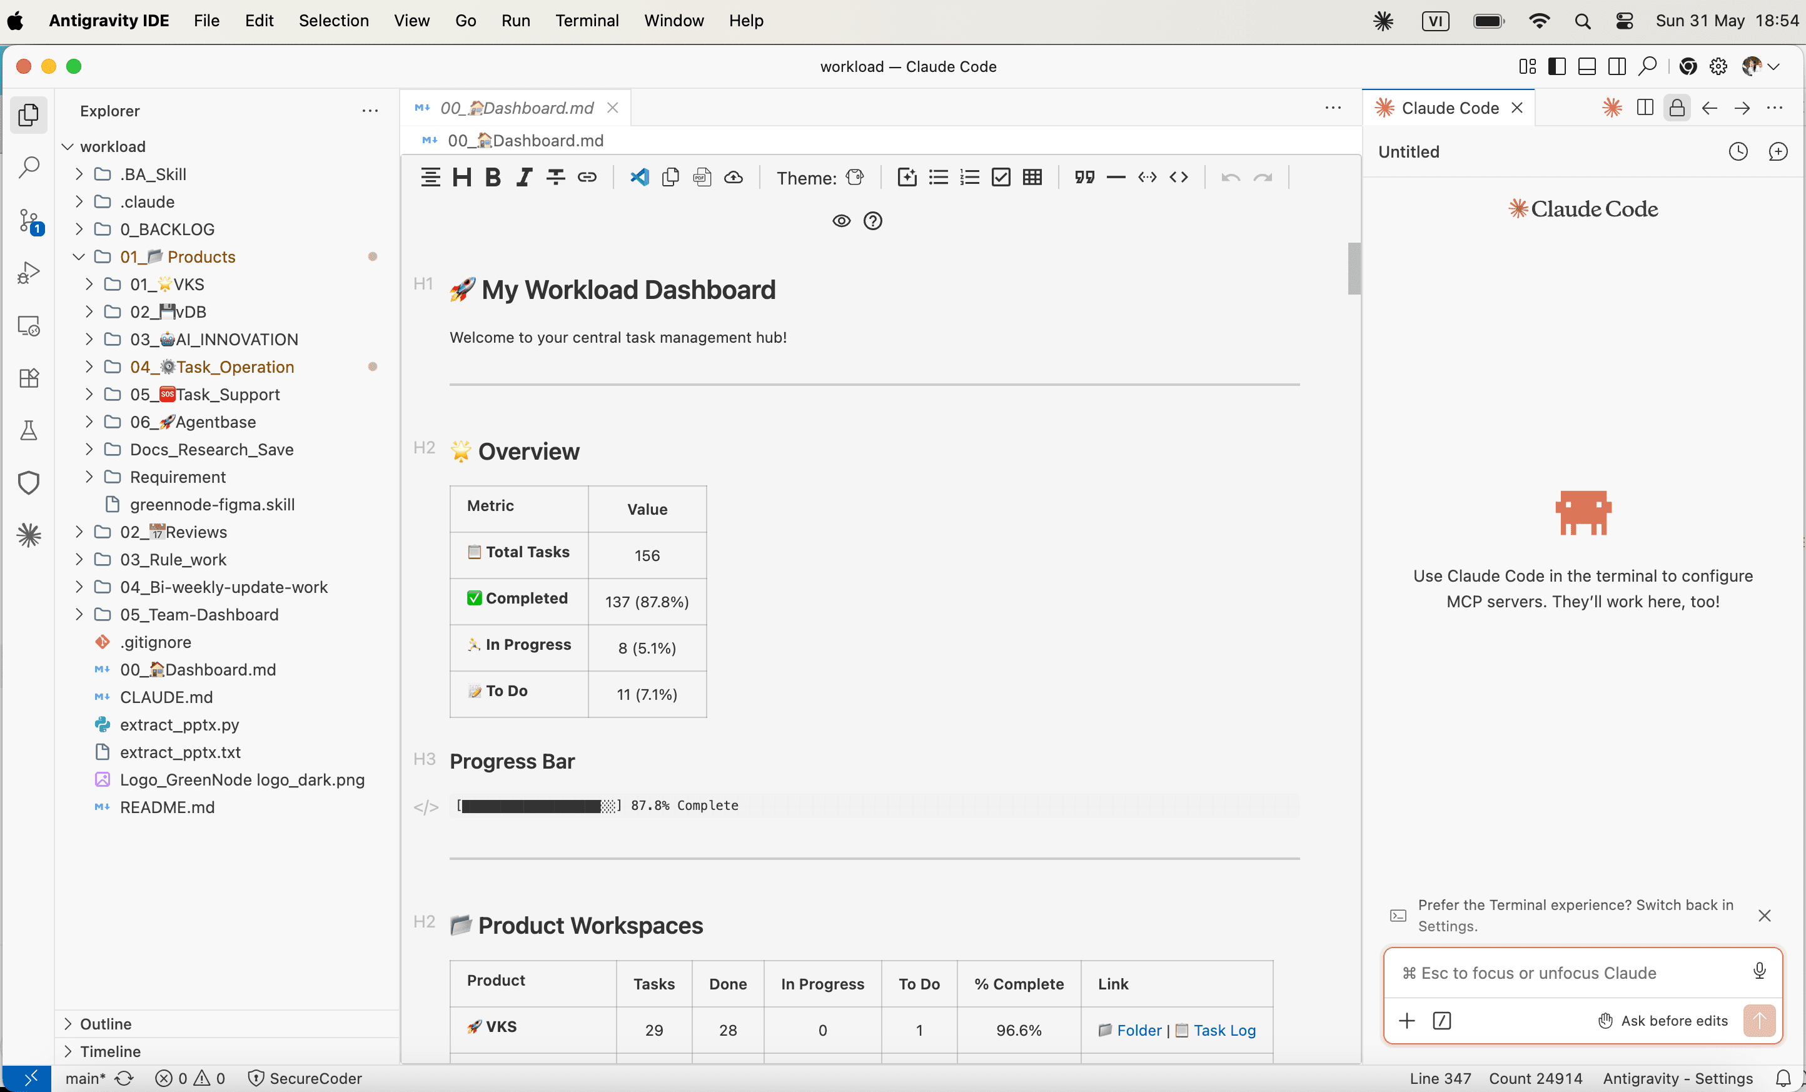Screen dimensions: 1806x1092
Task: Click the Heading button in markdown toolbar
Action: [462, 178]
